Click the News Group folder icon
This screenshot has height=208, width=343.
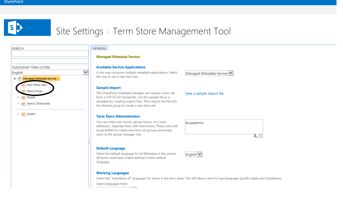coord(23,91)
